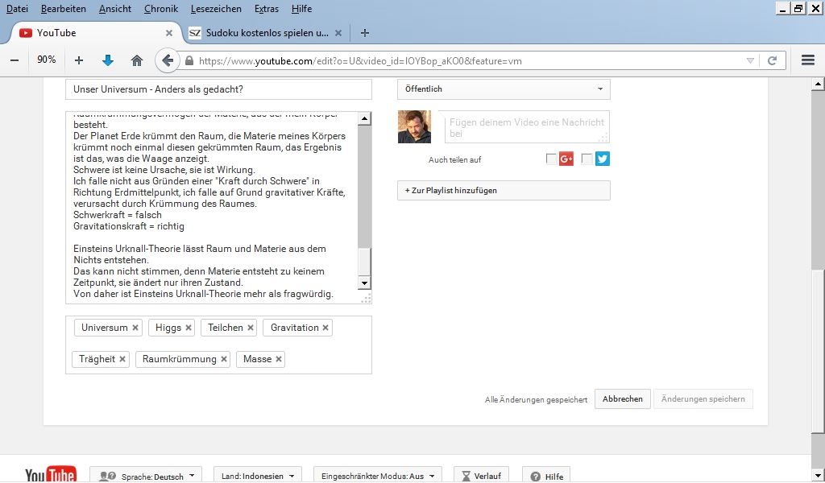This screenshot has width=825, height=483.
Task: Click the Firefox home icon
Action: (x=137, y=60)
